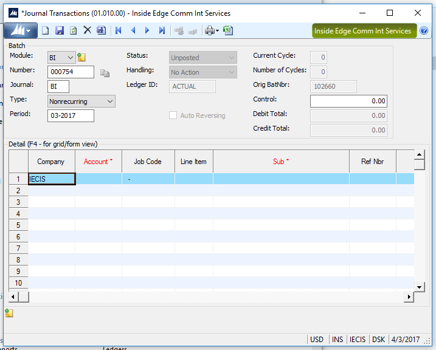Jump to the last record

coord(162,30)
